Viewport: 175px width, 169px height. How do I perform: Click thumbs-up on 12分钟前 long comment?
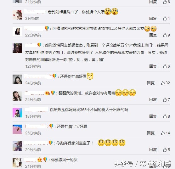[165, 66]
